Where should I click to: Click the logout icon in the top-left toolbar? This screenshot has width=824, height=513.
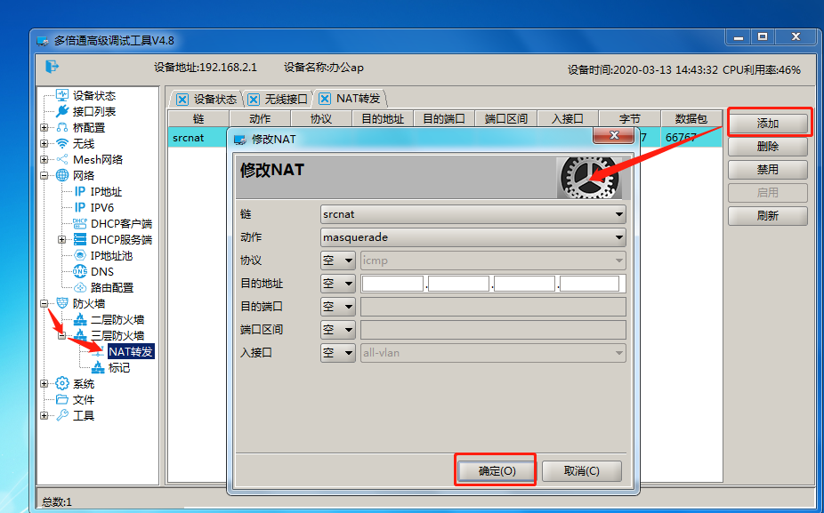[52, 67]
